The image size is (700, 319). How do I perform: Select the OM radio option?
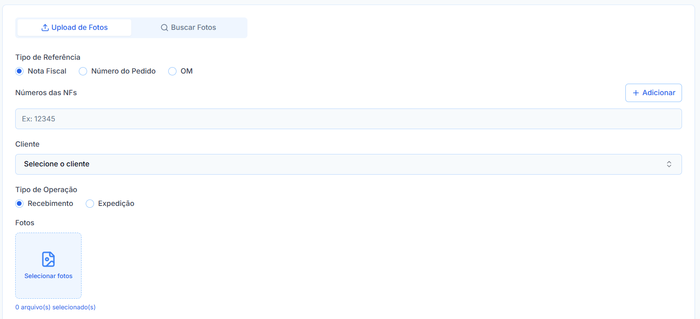click(x=172, y=71)
